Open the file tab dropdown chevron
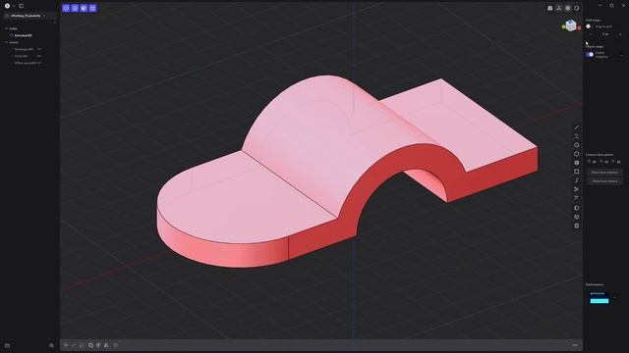The image size is (629, 353). point(44,16)
